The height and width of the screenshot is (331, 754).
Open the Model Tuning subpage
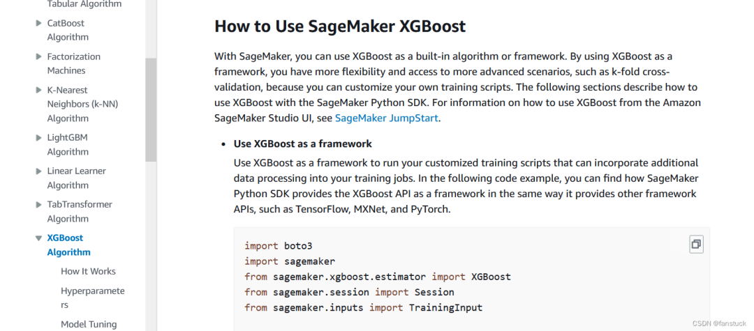[89, 324]
